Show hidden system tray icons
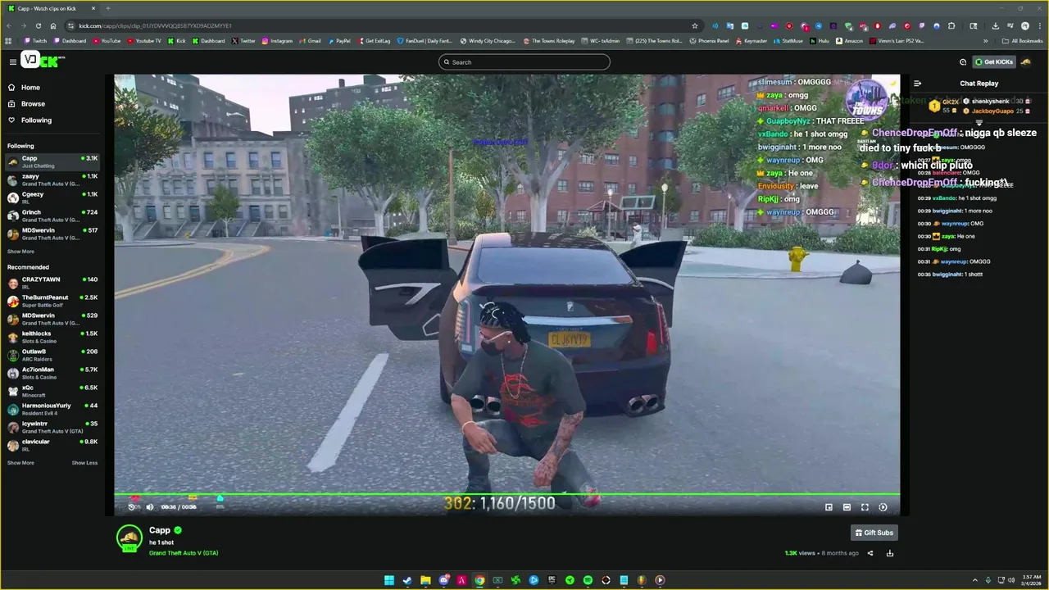The width and height of the screenshot is (1049, 590). pos(975,580)
